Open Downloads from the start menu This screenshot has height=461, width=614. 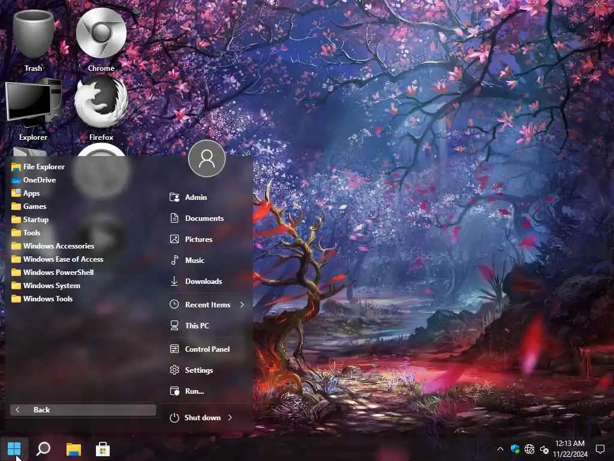(196, 282)
